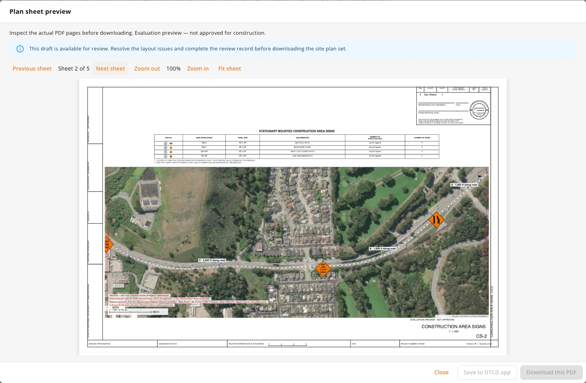
Task: Click the 'C - 2,640 ft along road' label
Action: click(x=212, y=260)
